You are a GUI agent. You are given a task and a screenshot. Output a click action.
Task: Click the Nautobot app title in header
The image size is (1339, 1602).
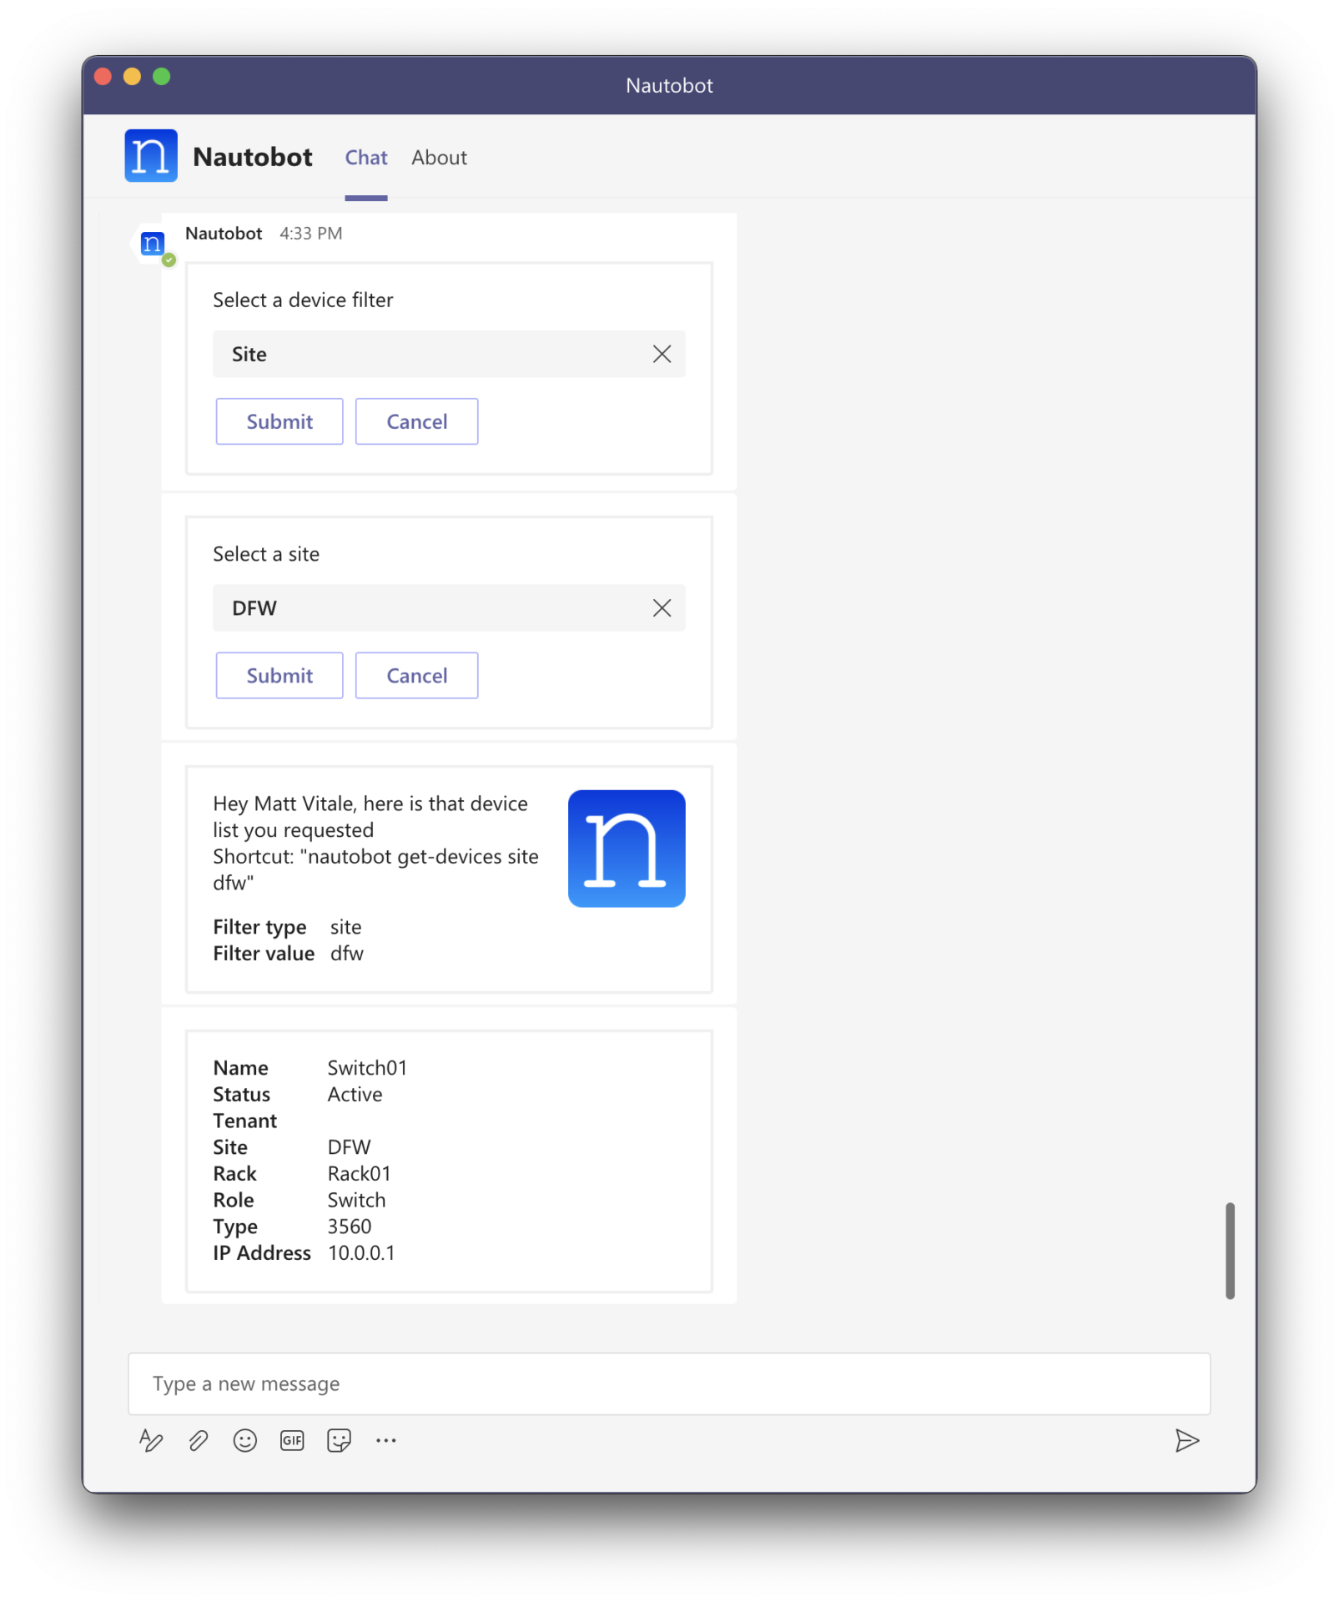click(253, 157)
